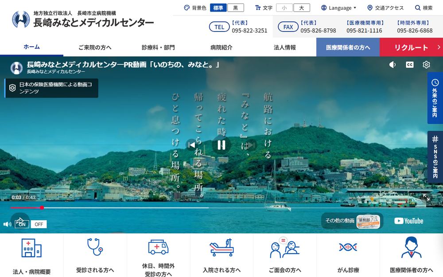Skip to previous video
The image size is (443, 277).
point(191,145)
